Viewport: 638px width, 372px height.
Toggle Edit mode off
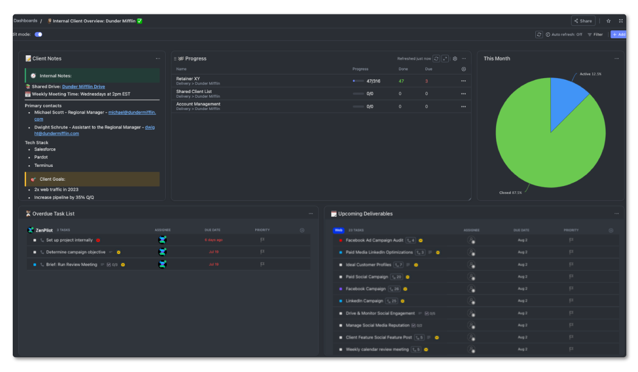38,33
